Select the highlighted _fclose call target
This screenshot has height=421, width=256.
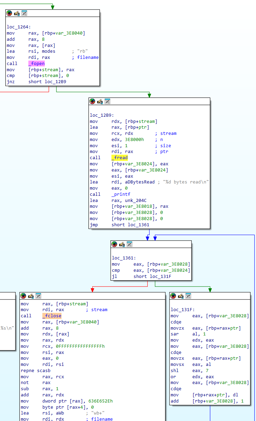click(52, 316)
